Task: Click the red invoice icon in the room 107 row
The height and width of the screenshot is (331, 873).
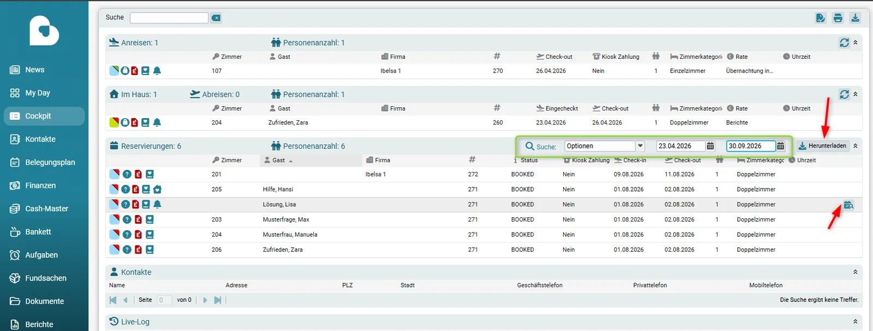Action: tap(135, 71)
